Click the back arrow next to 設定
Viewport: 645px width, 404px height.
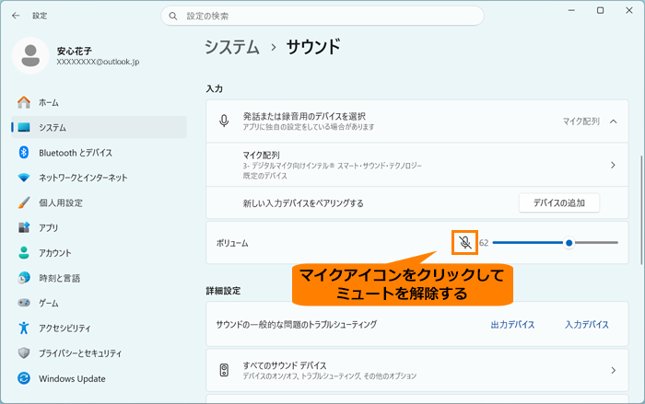(x=16, y=16)
